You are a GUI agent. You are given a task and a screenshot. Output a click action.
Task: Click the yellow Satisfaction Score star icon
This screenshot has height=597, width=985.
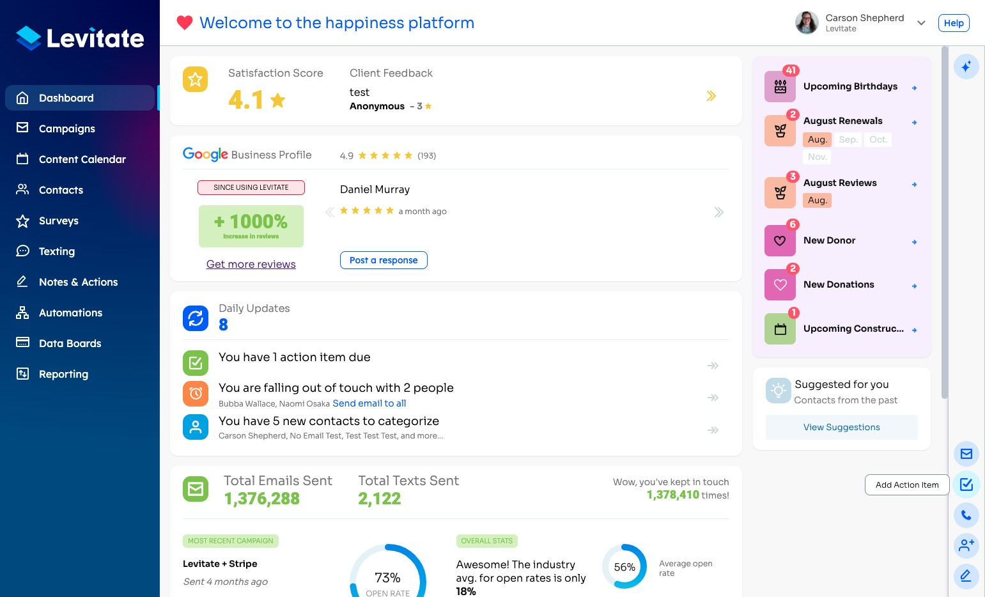[x=196, y=79]
